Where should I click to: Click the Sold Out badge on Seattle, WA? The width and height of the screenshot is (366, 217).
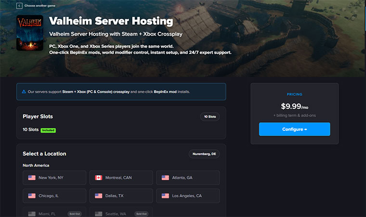(142, 214)
